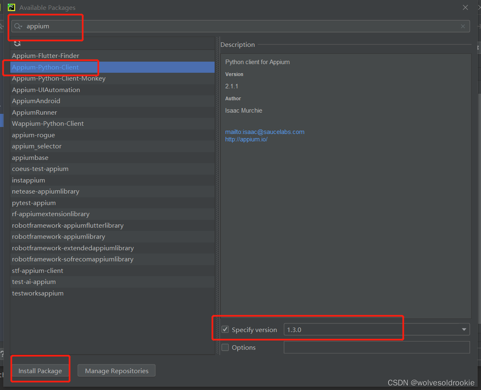Select the robotframework-appiumlibrary row
This screenshot has width=481, height=390.
[112, 237]
